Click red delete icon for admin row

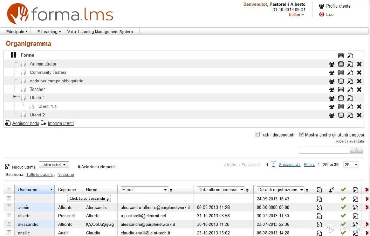367,208
